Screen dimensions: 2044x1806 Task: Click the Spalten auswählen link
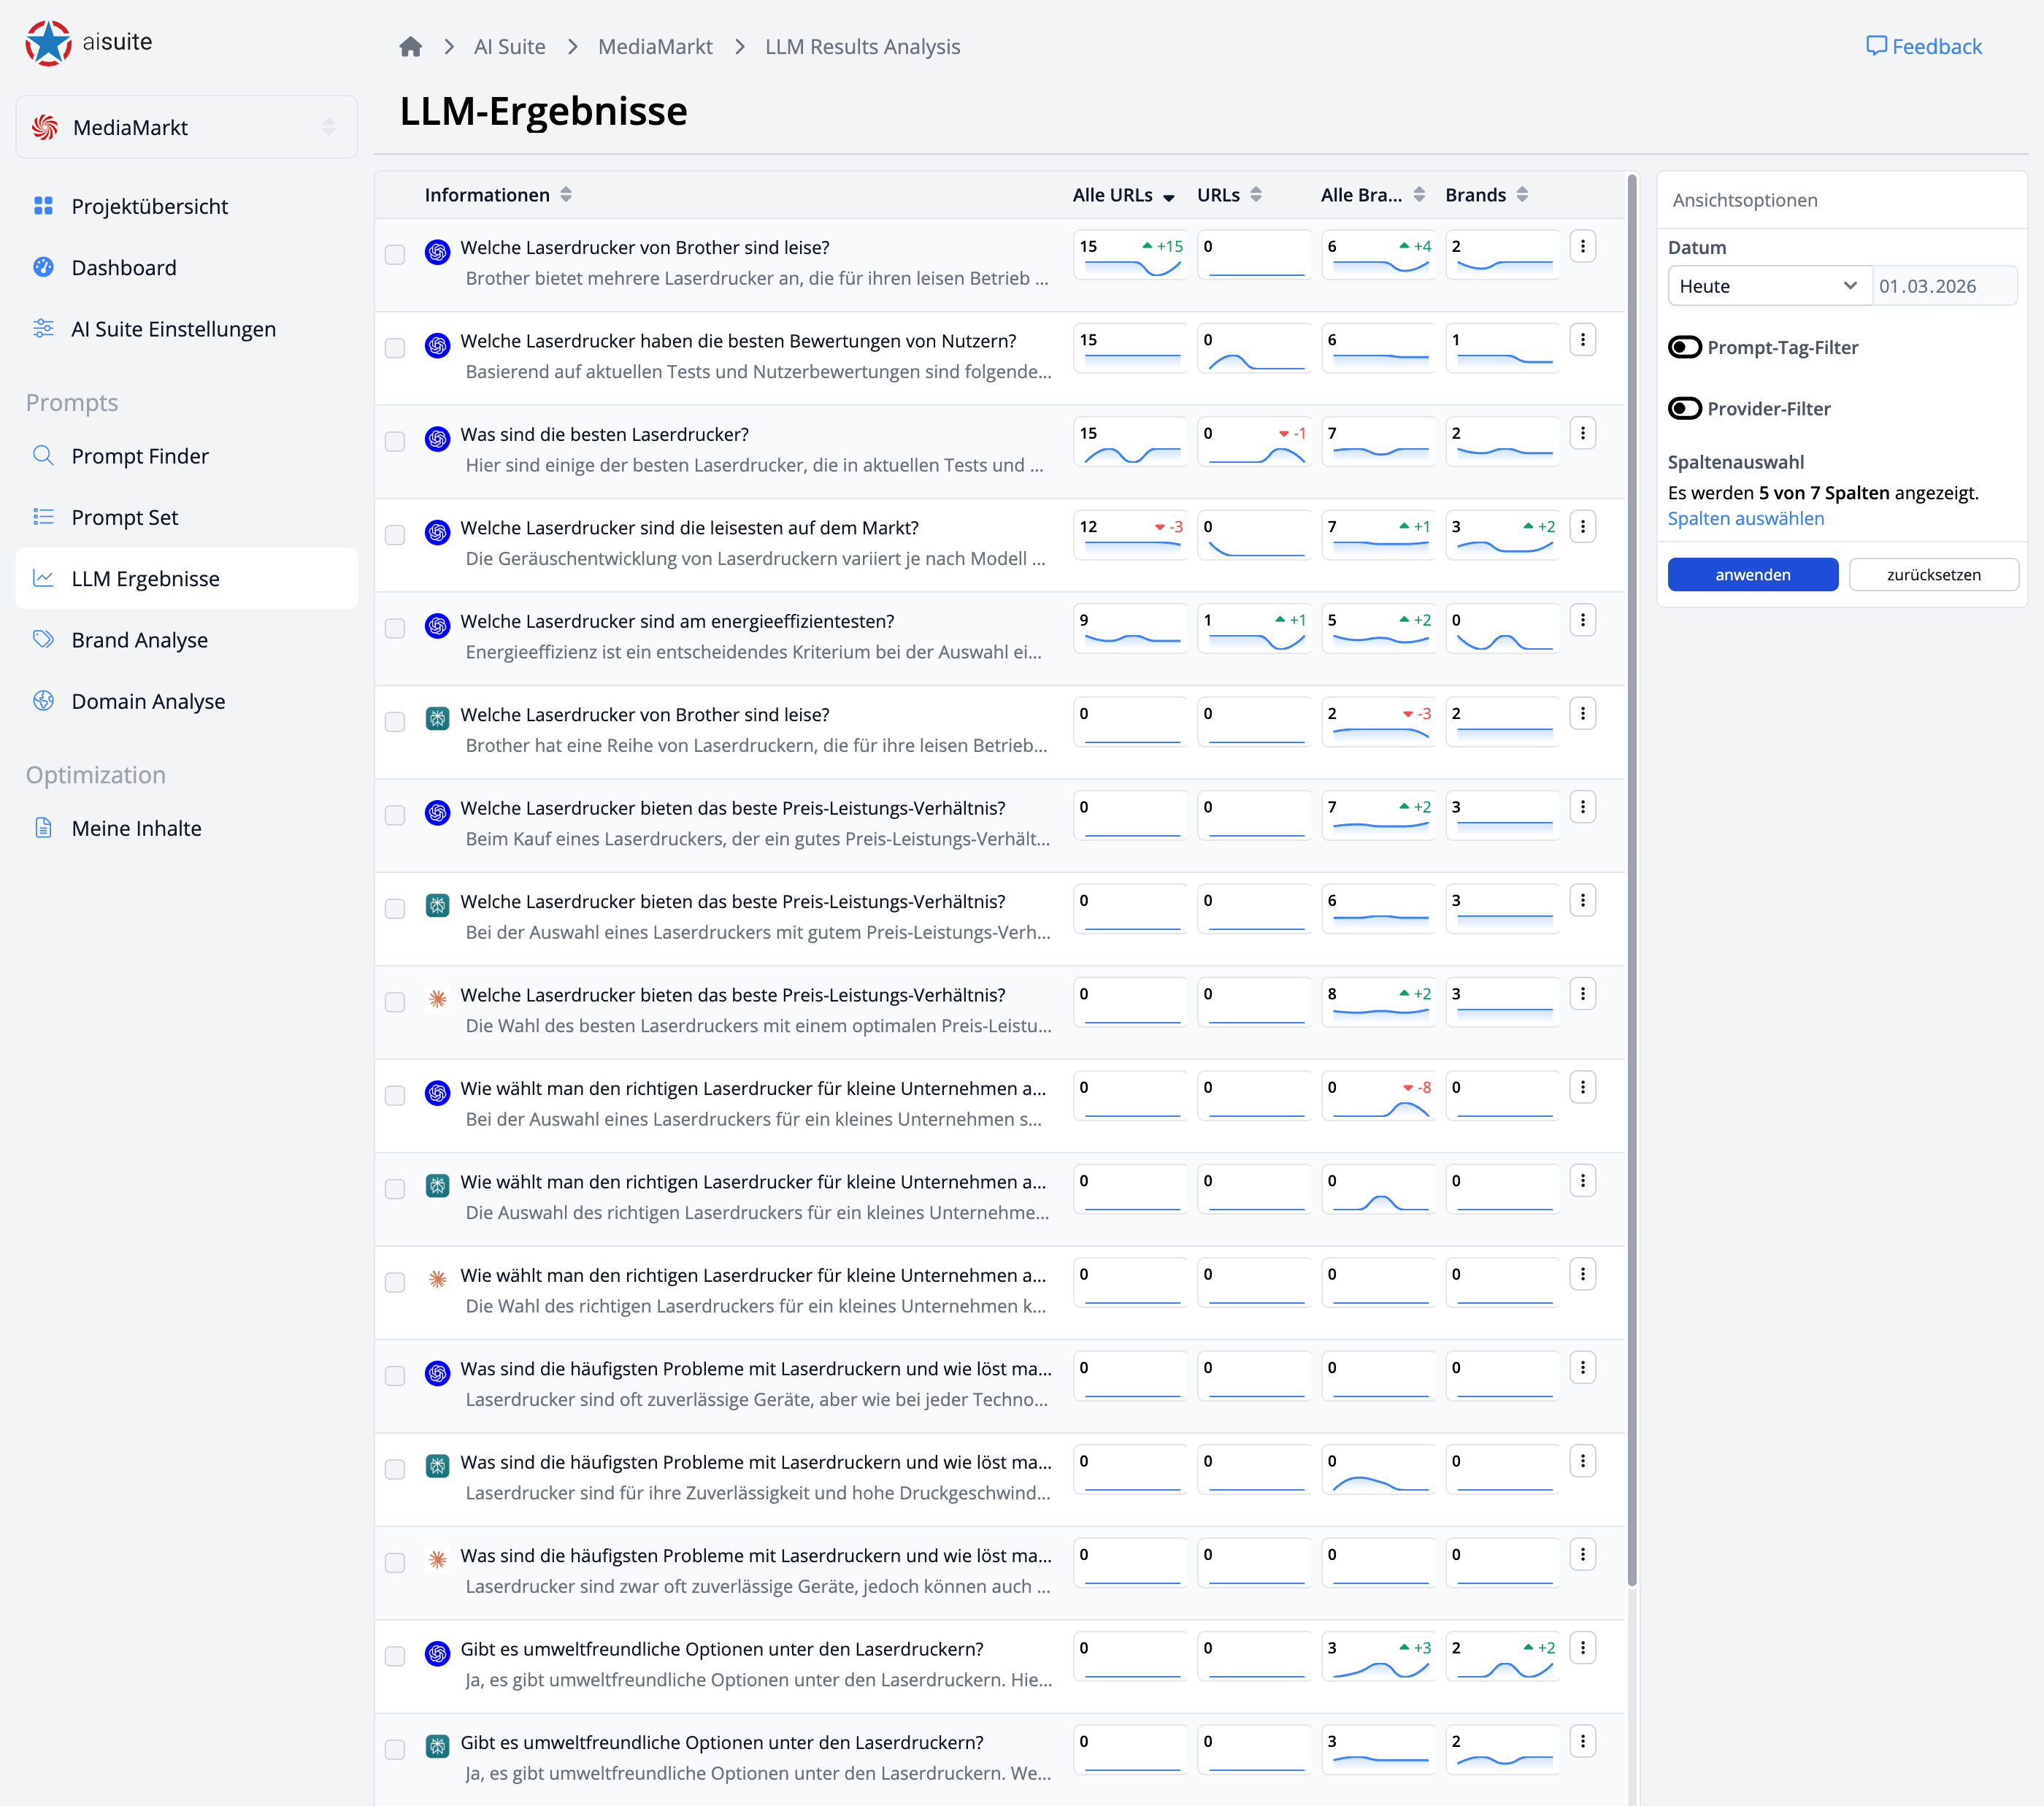tap(1745, 518)
